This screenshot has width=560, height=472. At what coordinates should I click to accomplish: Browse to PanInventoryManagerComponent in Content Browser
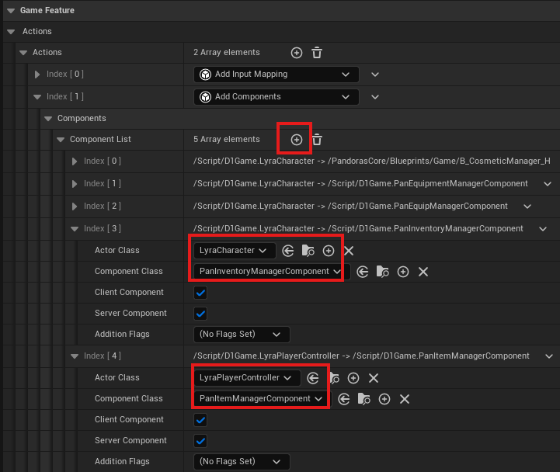pyautogui.click(x=382, y=272)
